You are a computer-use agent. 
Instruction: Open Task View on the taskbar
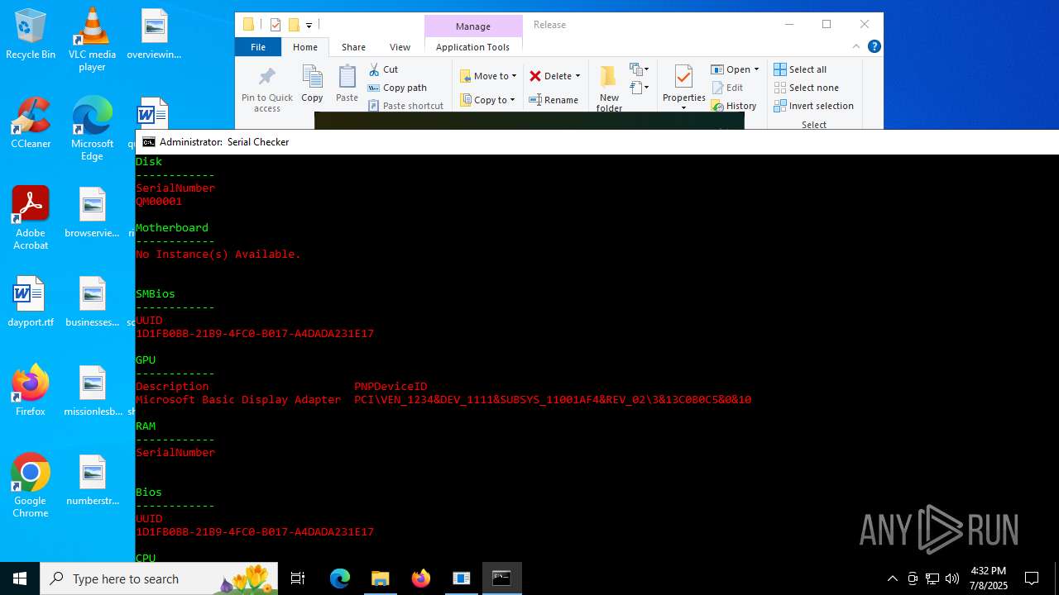click(x=298, y=578)
